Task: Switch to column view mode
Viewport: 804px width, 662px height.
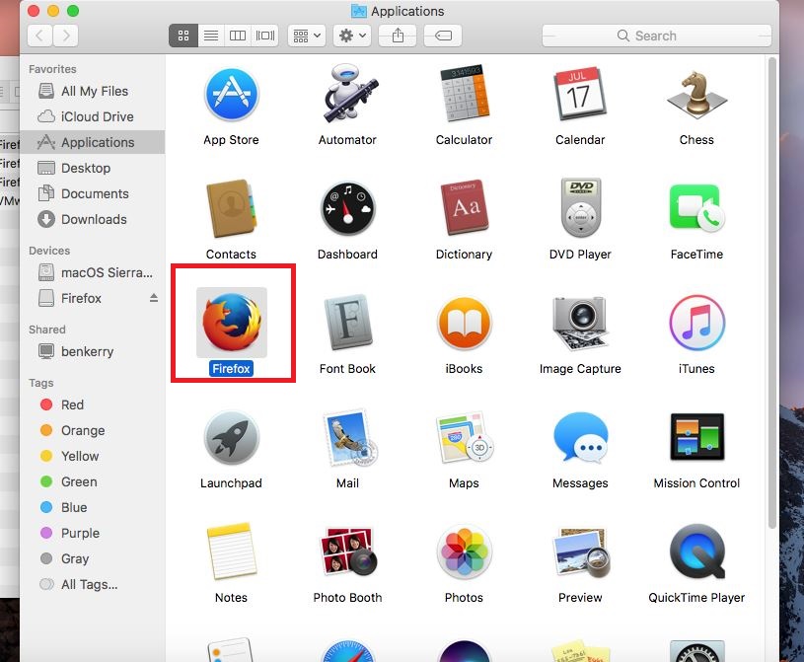Action: click(238, 36)
